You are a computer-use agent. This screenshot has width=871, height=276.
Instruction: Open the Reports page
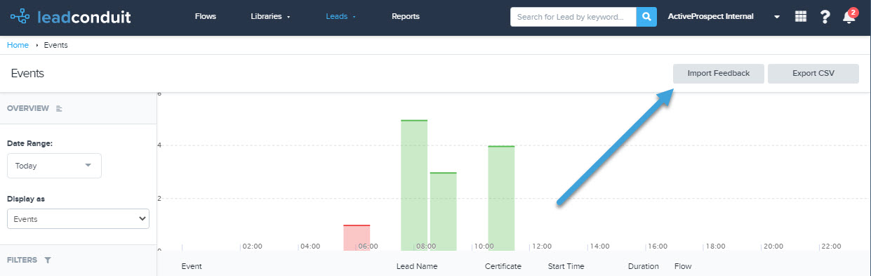tap(406, 16)
